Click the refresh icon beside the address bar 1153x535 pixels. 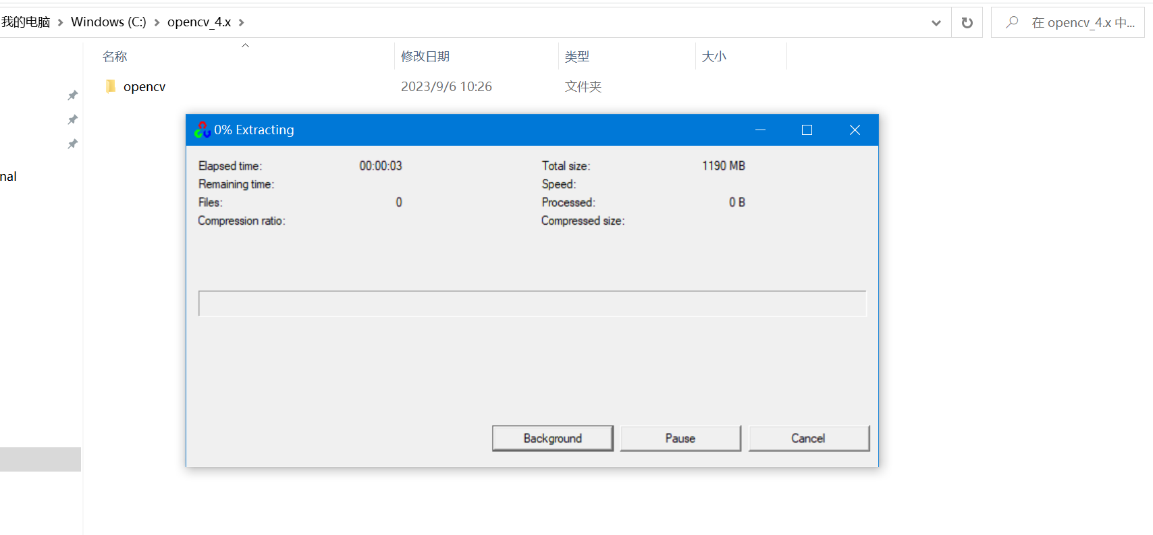(x=967, y=23)
